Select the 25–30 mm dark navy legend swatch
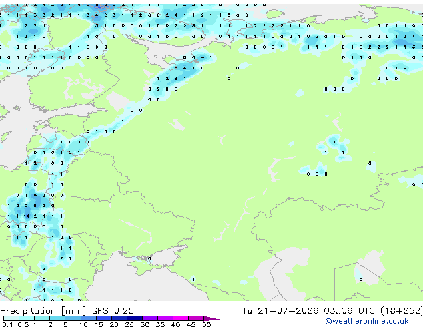Screen dimensions: 423x327 pyautogui.click(x=135, y=318)
